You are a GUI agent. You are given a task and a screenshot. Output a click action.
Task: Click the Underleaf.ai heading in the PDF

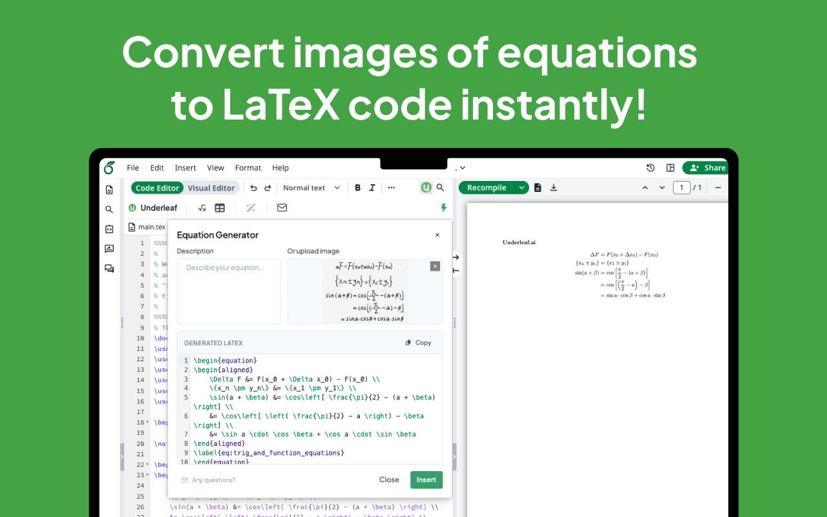click(x=519, y=242)
